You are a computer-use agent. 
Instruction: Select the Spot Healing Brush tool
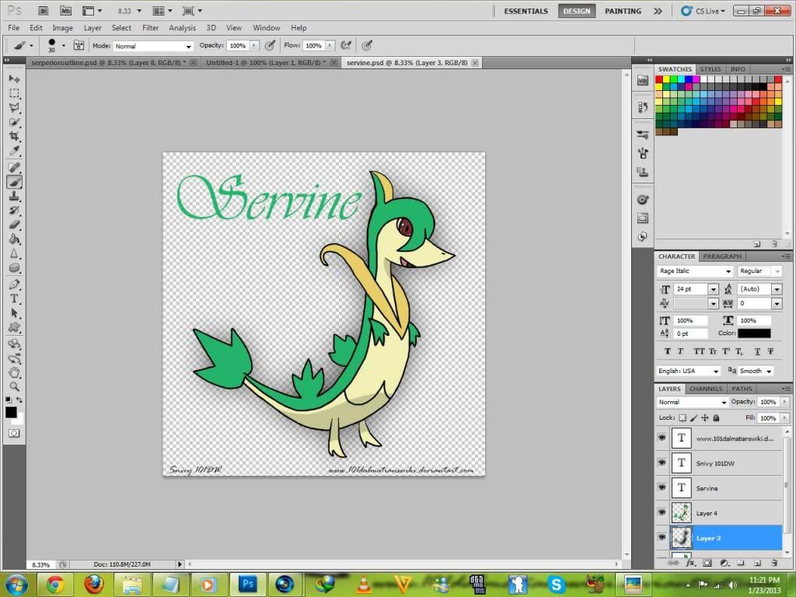pos(14,168)
